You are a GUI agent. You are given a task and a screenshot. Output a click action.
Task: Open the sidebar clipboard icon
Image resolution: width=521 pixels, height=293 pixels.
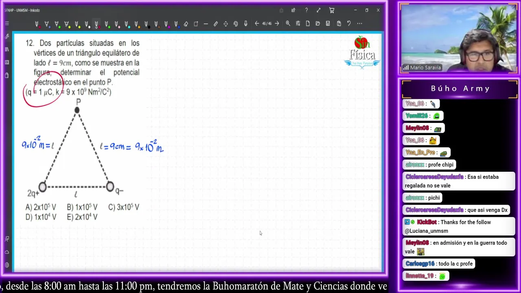click(7, 75)
